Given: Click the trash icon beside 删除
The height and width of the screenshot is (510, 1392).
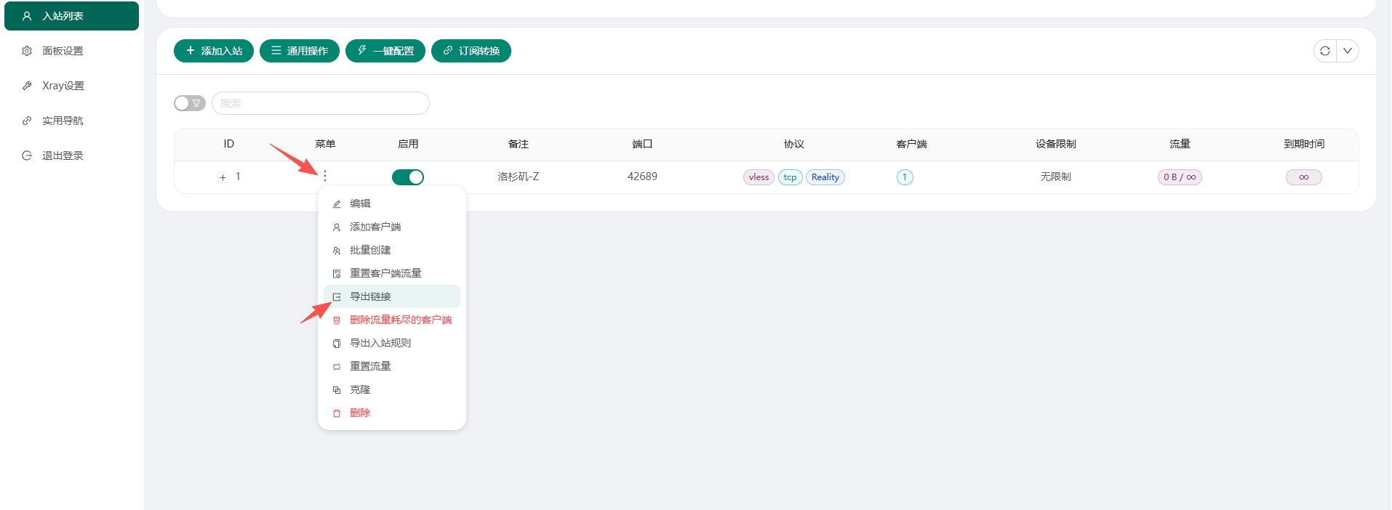Looking at the screenshot, I should point(337,413).
